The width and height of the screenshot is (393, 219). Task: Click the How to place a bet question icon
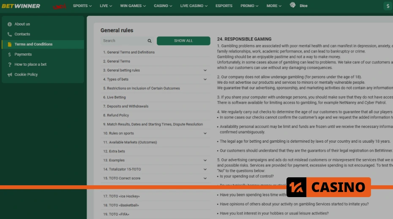click(10, 64)
